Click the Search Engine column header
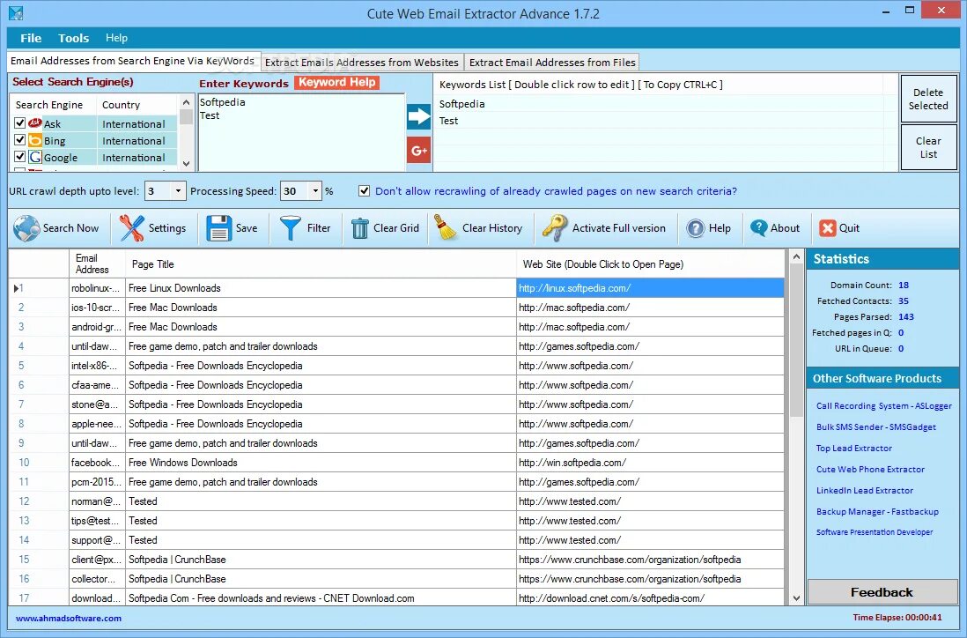 point(53,105)
